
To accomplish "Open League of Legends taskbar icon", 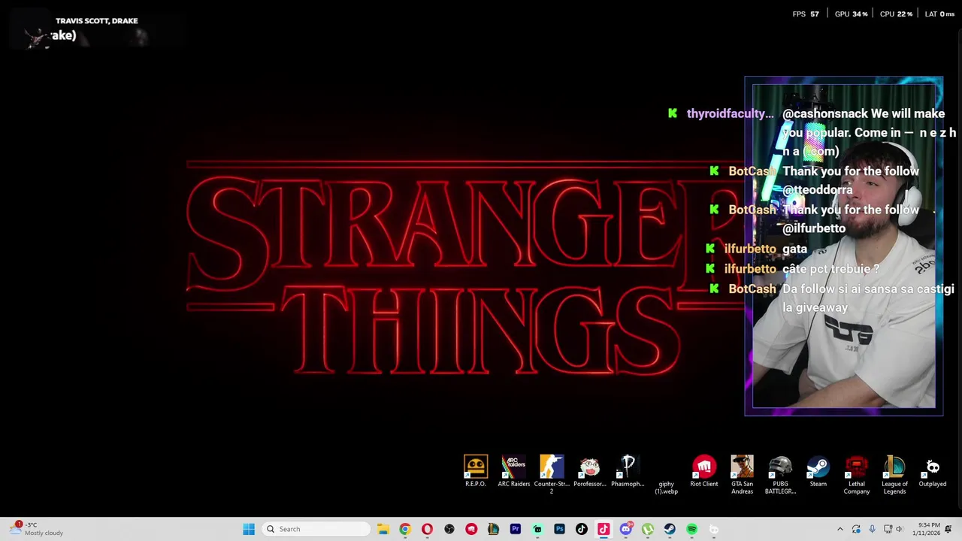I will pyautogui.click(x=493, y=529).
